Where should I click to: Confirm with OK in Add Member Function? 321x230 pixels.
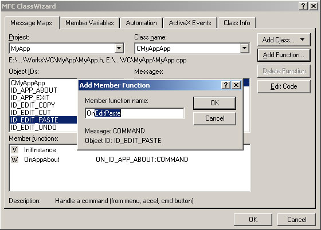pyautogui.click(x=214, y=103)
